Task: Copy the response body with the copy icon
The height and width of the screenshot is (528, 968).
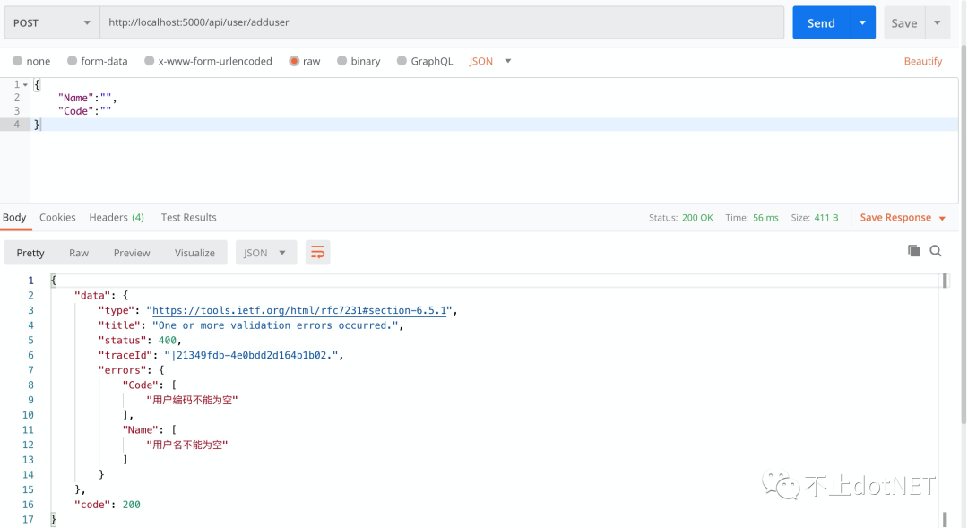Action: [x=913, y=251]
